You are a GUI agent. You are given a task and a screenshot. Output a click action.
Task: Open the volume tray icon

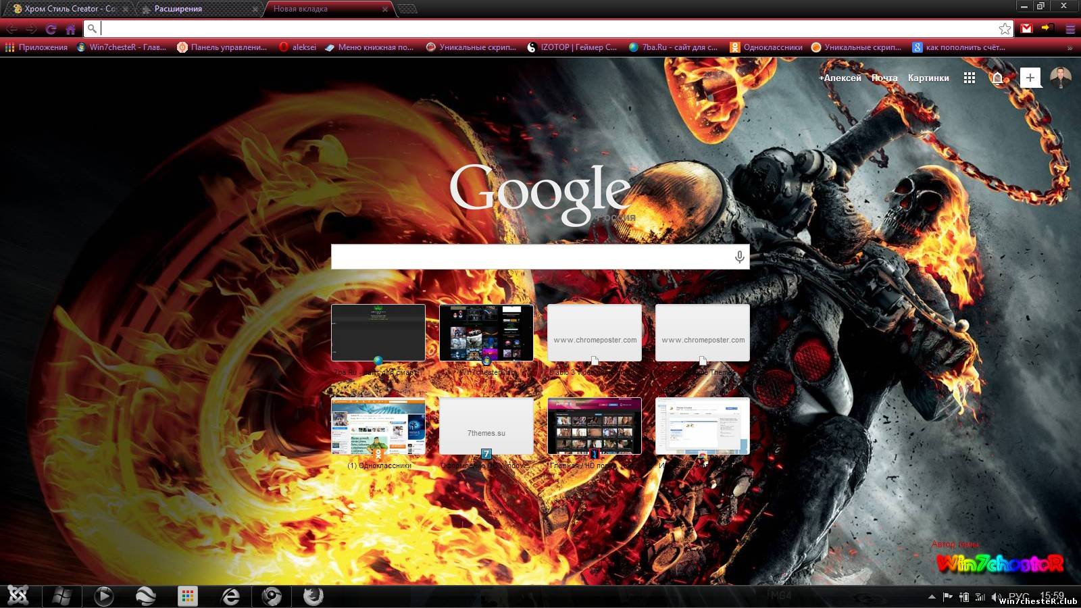(996, 597)
